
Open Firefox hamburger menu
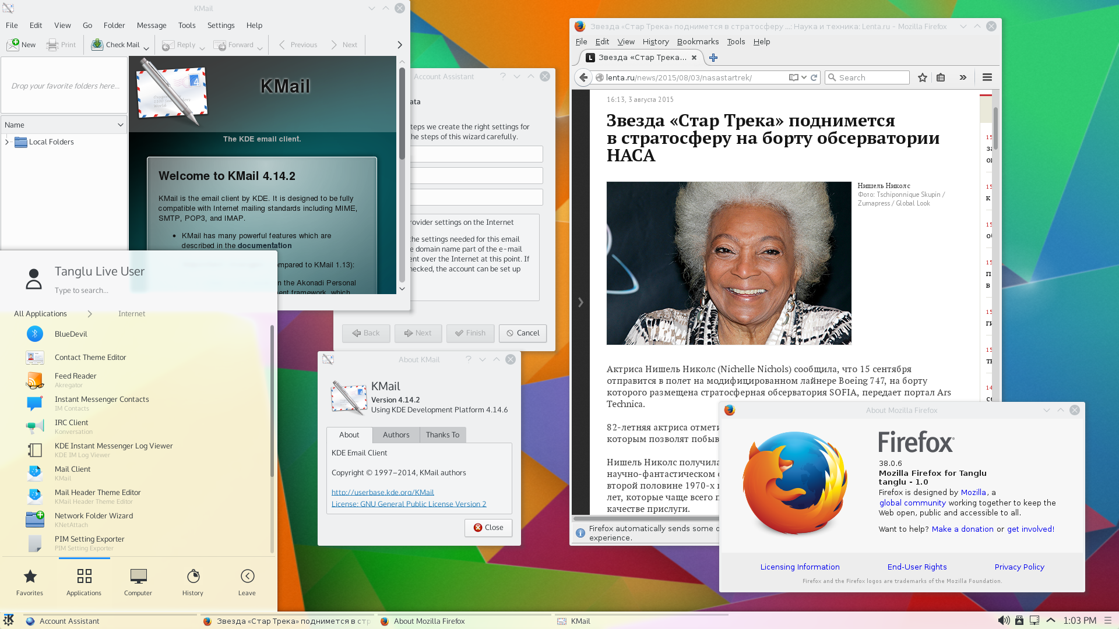pos(987,77)
